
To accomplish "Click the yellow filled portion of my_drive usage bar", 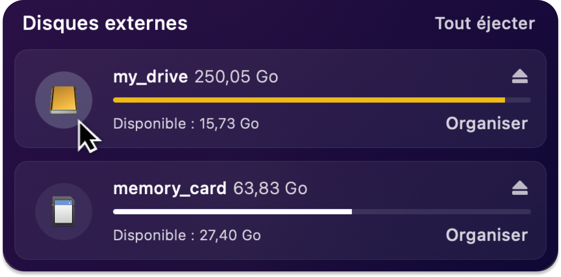I will click(309, 100).
